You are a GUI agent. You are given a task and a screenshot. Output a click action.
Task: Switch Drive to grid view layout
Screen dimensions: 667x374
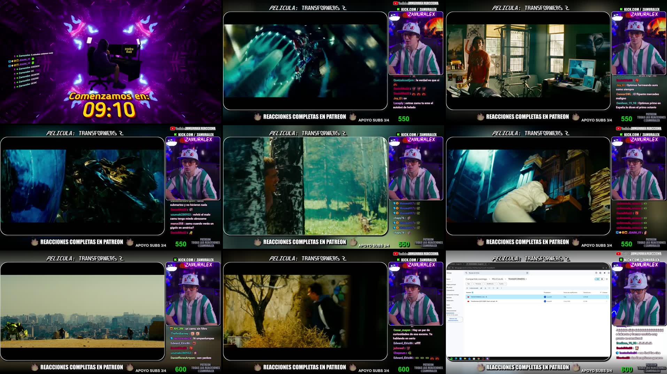(602, 279)
